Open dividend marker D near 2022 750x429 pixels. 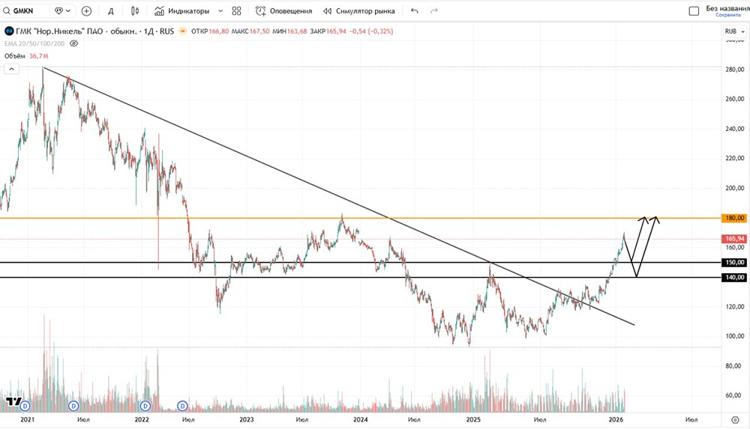(x=145, y=406)
